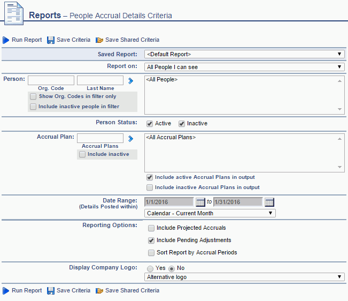Screen dimensions: 348x301
Task: Open the Alternative logo dropdown
Action: click(244, 277)
